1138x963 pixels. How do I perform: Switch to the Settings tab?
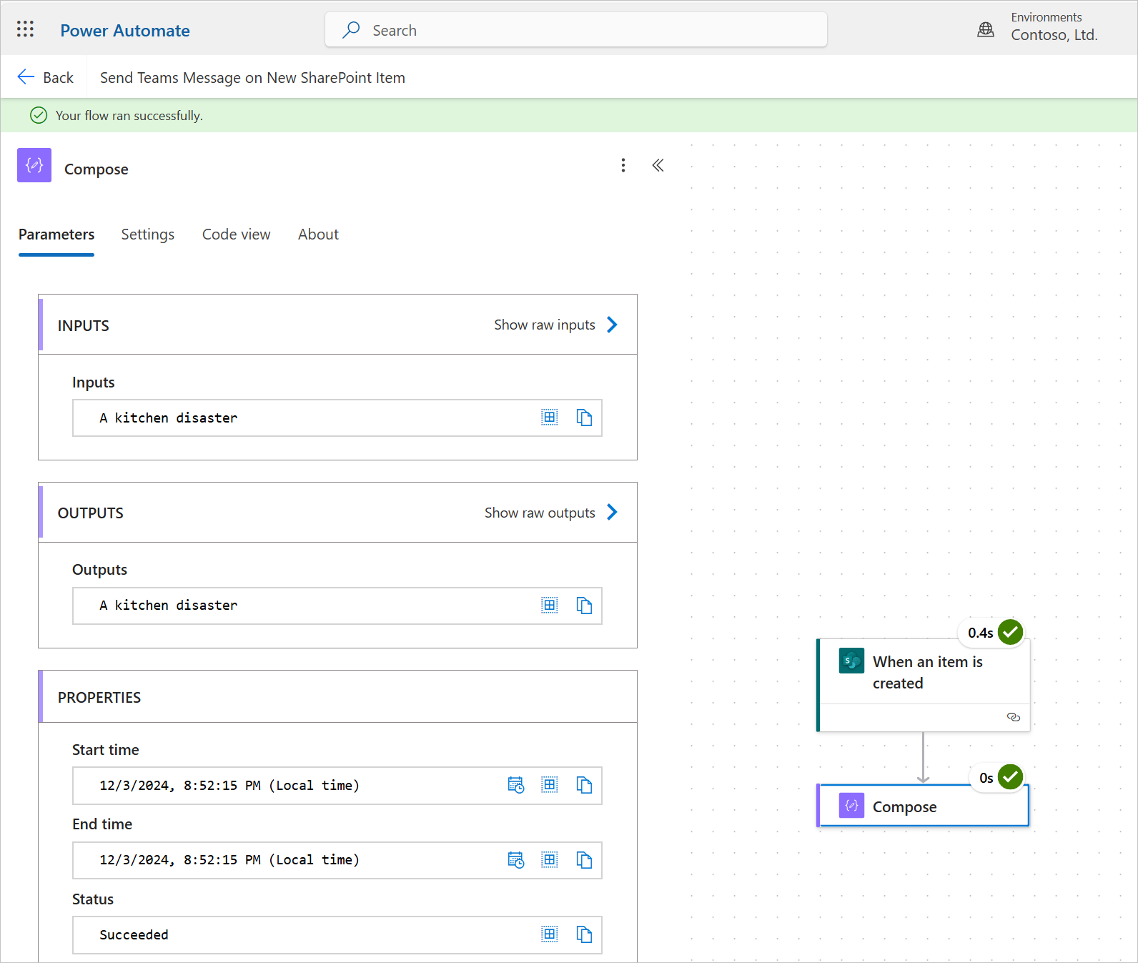tap(147, 234)
